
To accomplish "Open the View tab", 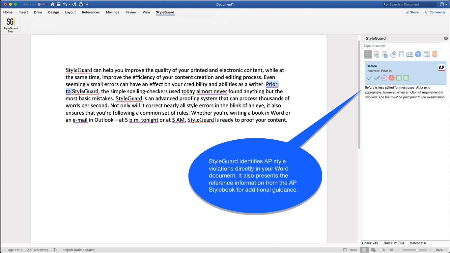I will (x=147, y=12).
